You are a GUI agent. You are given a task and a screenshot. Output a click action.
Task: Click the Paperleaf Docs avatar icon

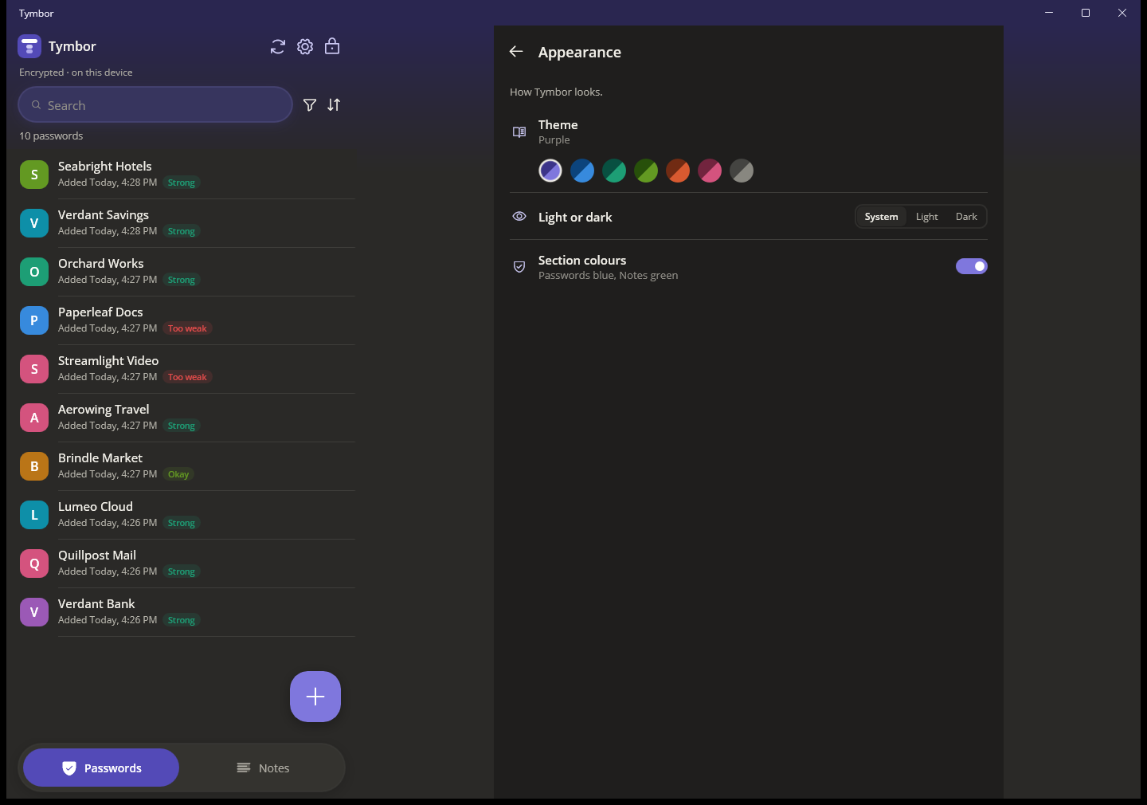click(x=34, y=320)
